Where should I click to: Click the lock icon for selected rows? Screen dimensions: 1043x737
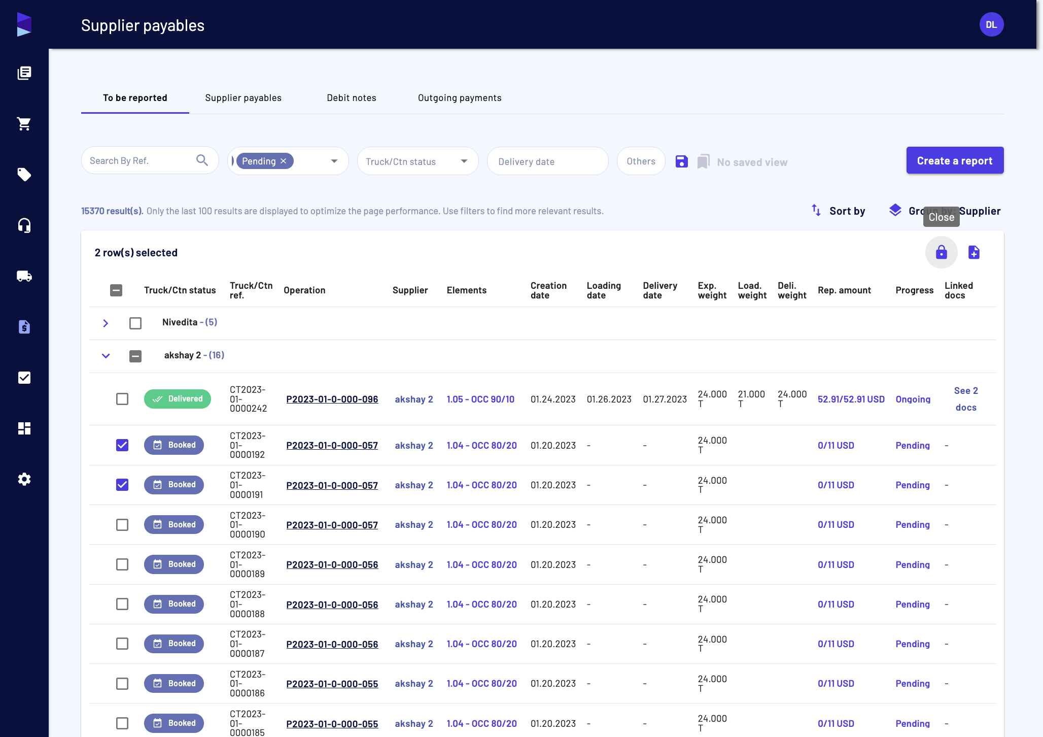point(941,252)
